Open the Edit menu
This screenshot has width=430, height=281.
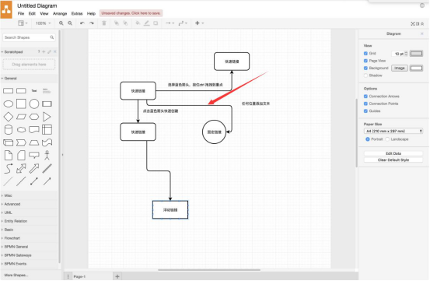32,13
